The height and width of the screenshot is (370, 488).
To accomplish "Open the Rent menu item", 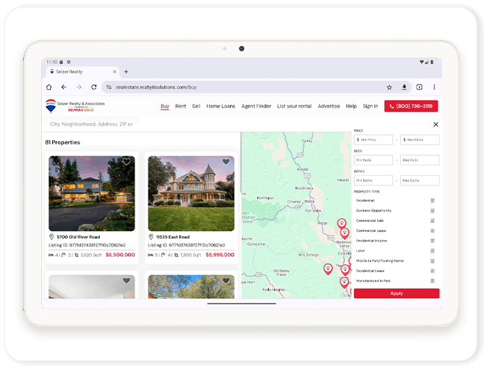I will click(x=181, y=106).
